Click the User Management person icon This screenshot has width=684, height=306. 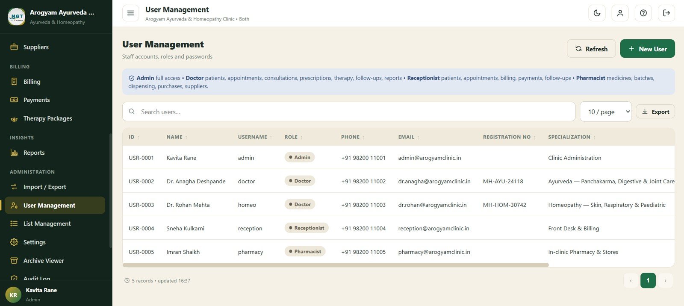click(14, 206)
